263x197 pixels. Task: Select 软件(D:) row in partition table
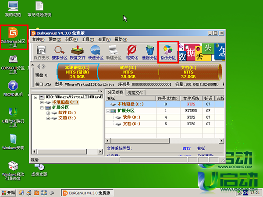(165, 117)
